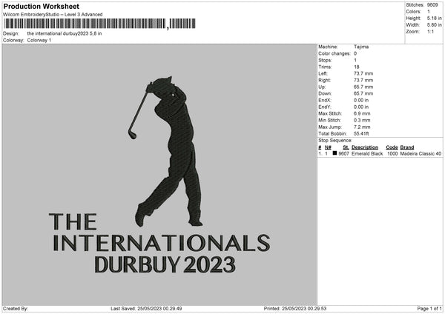Click the Total Bobbin value 55.41ft
This screenshot has width=445, height=314.
(361, 134)
